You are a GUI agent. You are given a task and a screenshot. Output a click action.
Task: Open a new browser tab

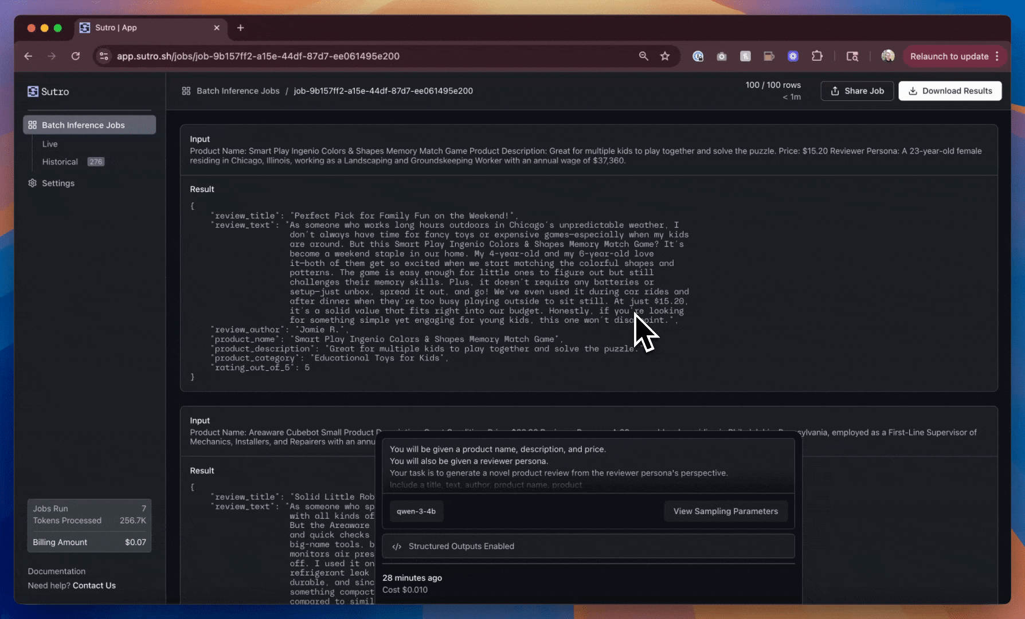point(240,28)
